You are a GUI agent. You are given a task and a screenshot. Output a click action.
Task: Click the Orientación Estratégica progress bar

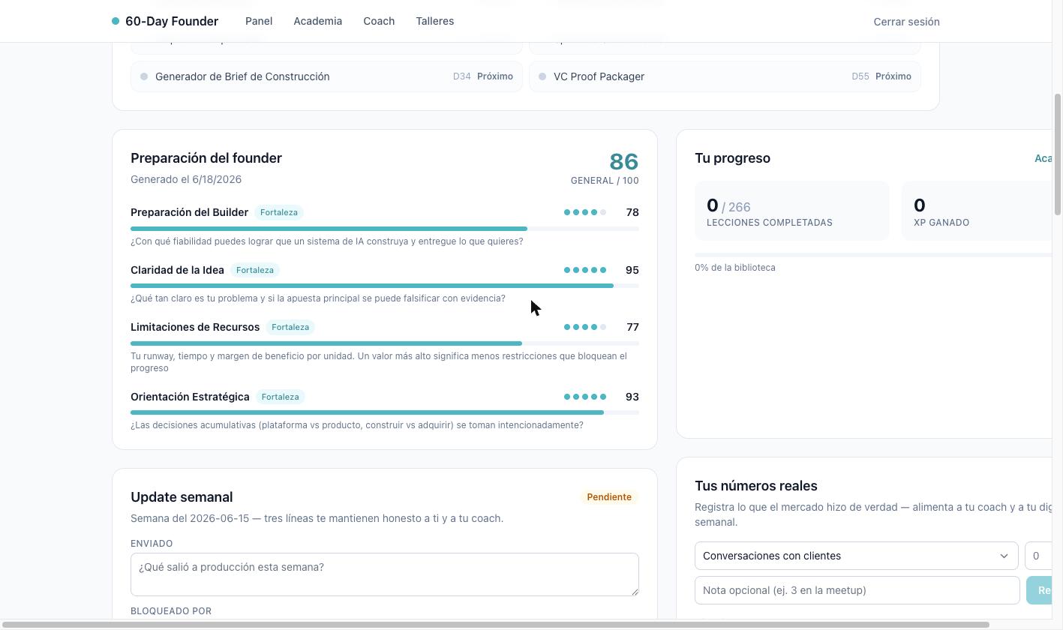[x=385, y=412]
